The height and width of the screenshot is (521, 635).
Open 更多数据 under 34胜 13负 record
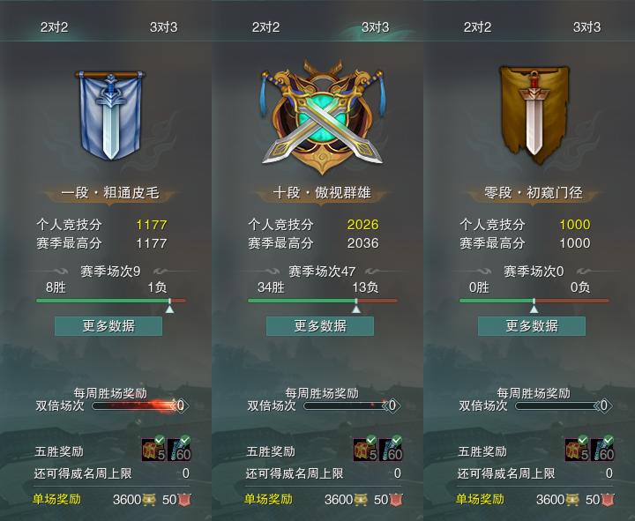tap(320, 326)
